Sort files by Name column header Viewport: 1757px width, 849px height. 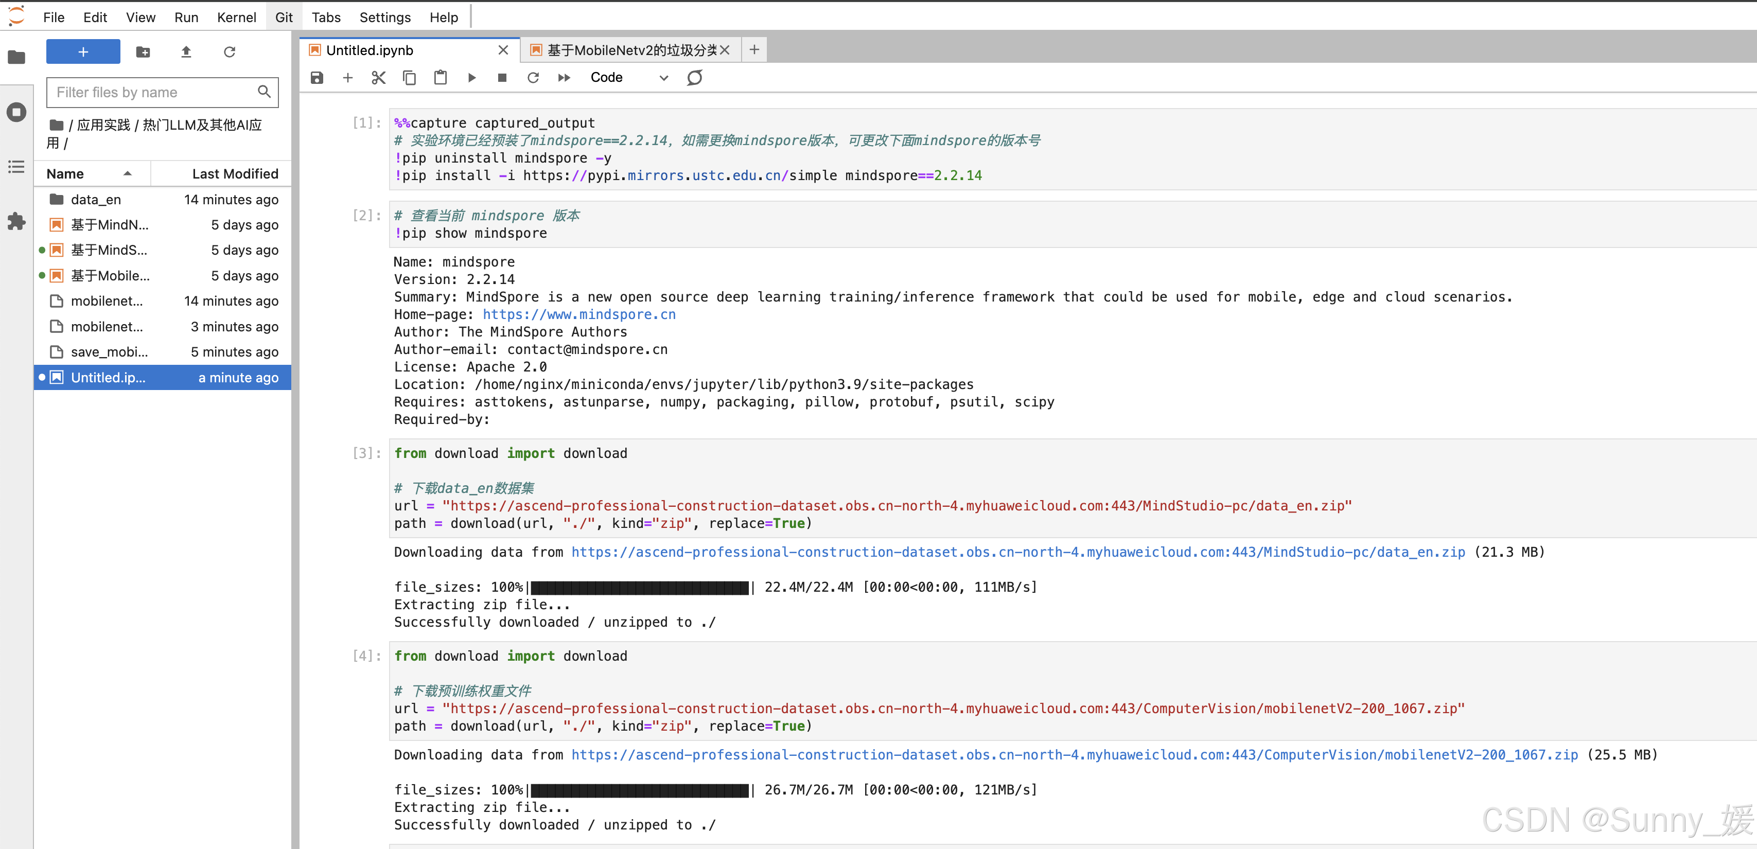pos(92,174)
